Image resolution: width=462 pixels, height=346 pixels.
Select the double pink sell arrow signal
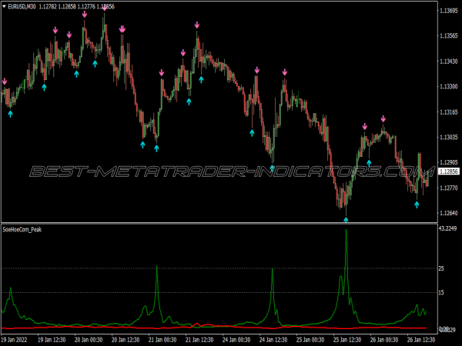tap(122, 29)
